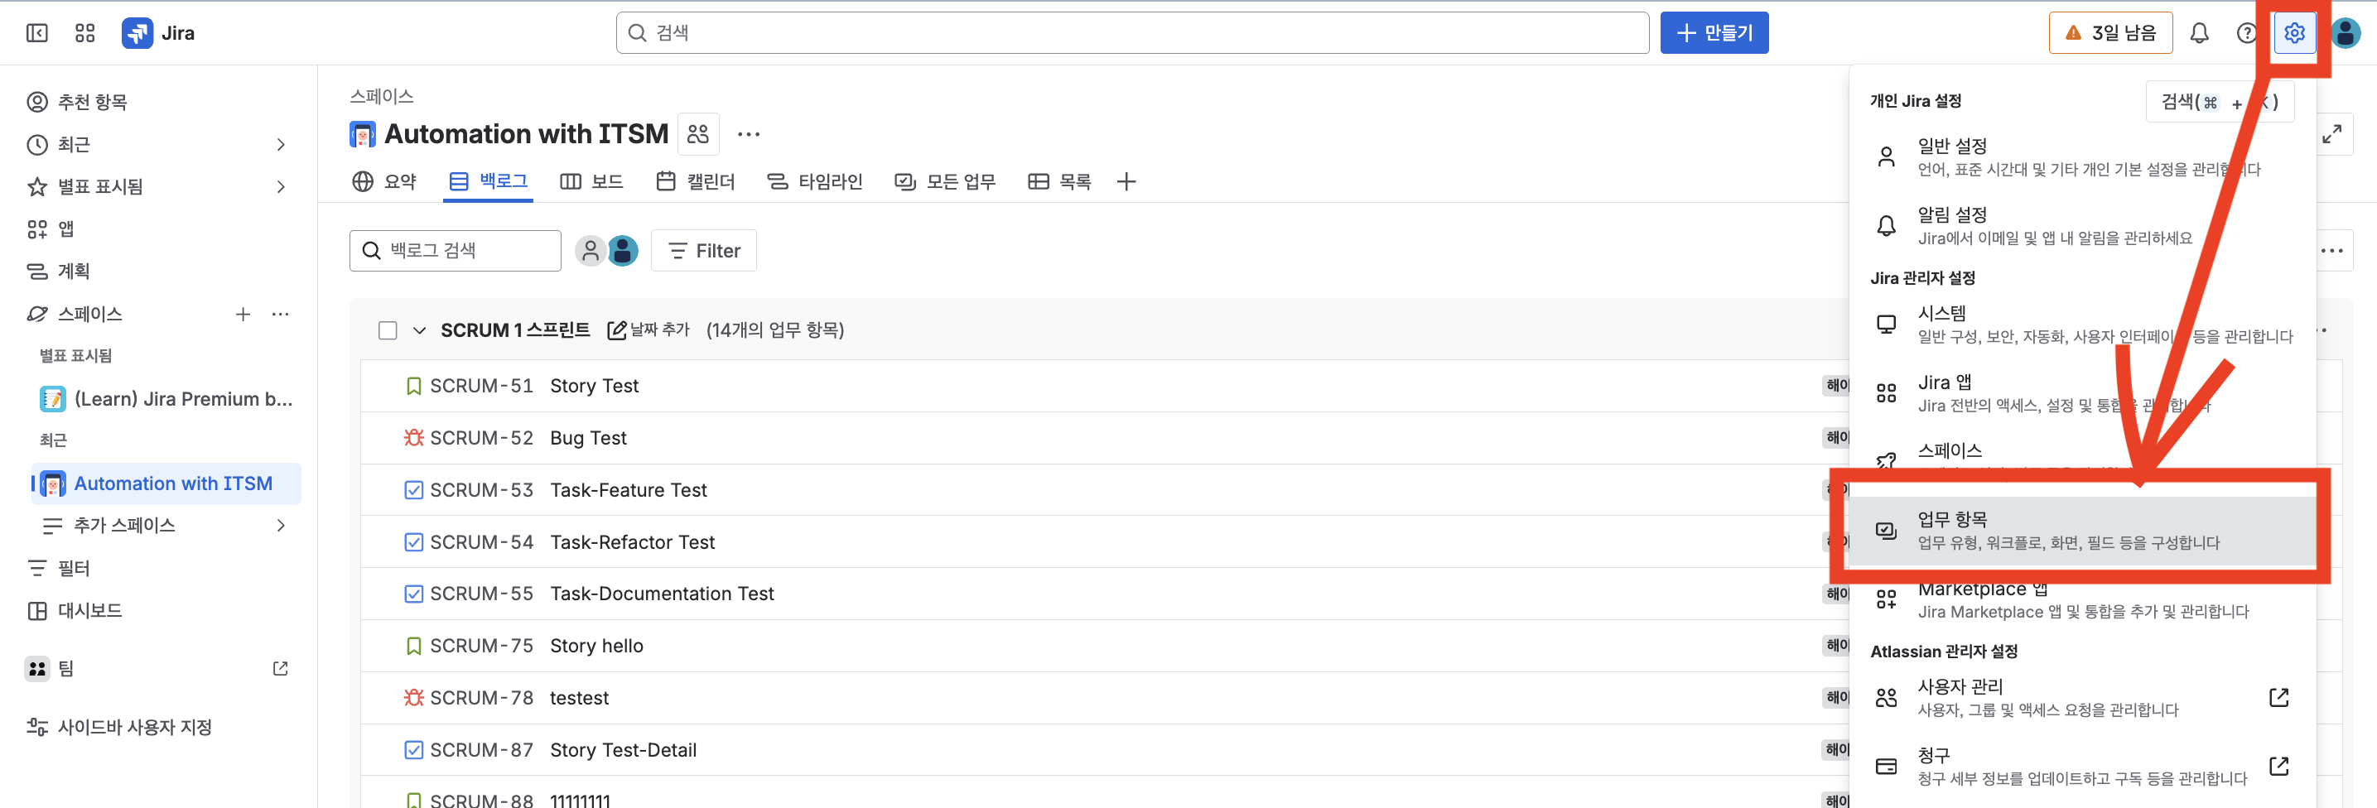
Task: Open the user profile avatar
Action: coord(2346,33)
